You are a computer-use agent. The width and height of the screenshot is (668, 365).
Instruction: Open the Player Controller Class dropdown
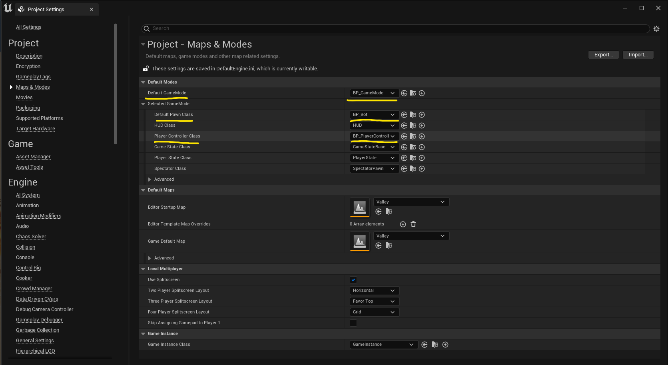(x=374, y=136)
